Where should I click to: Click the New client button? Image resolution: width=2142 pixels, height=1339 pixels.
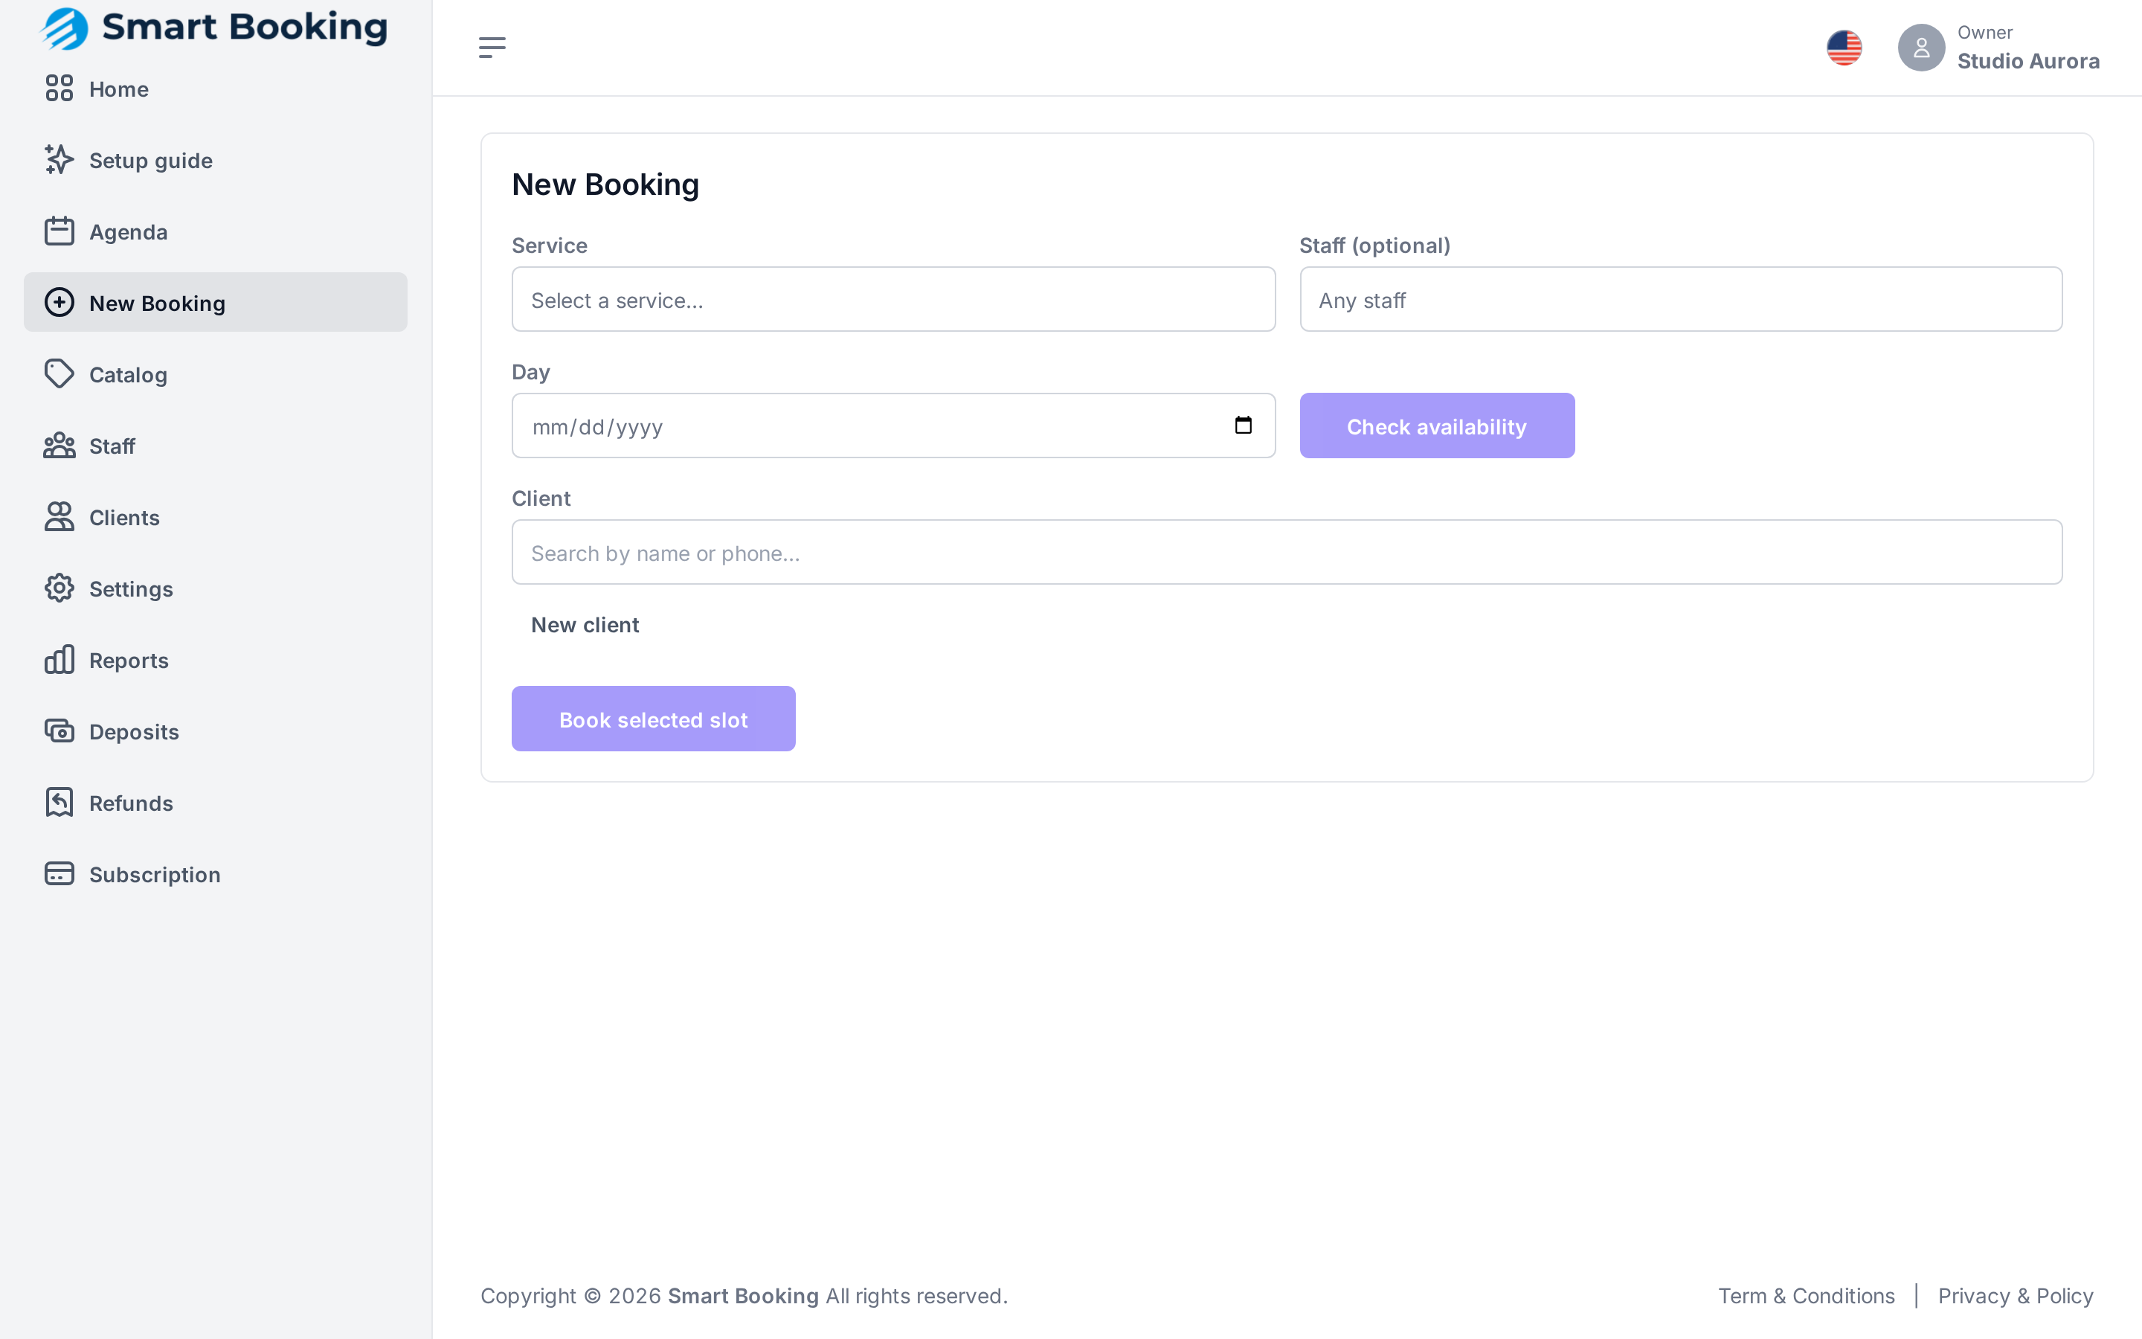(x=585, y=625)
